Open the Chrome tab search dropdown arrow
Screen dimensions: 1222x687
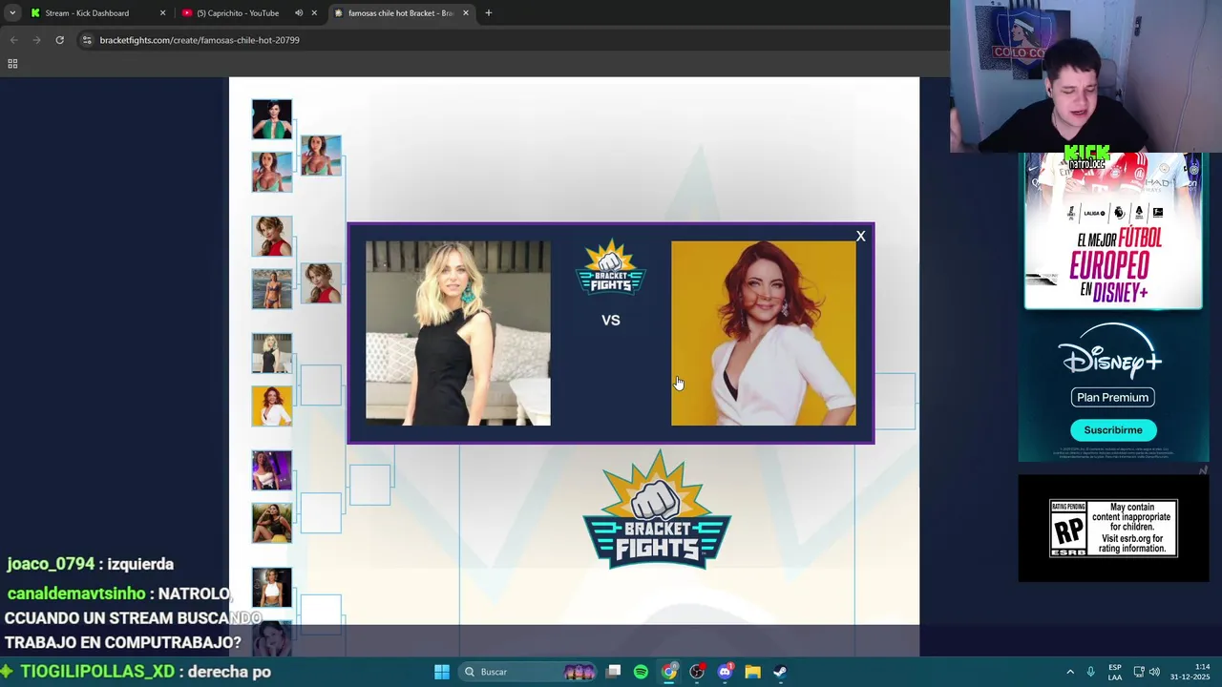[11, 13]
